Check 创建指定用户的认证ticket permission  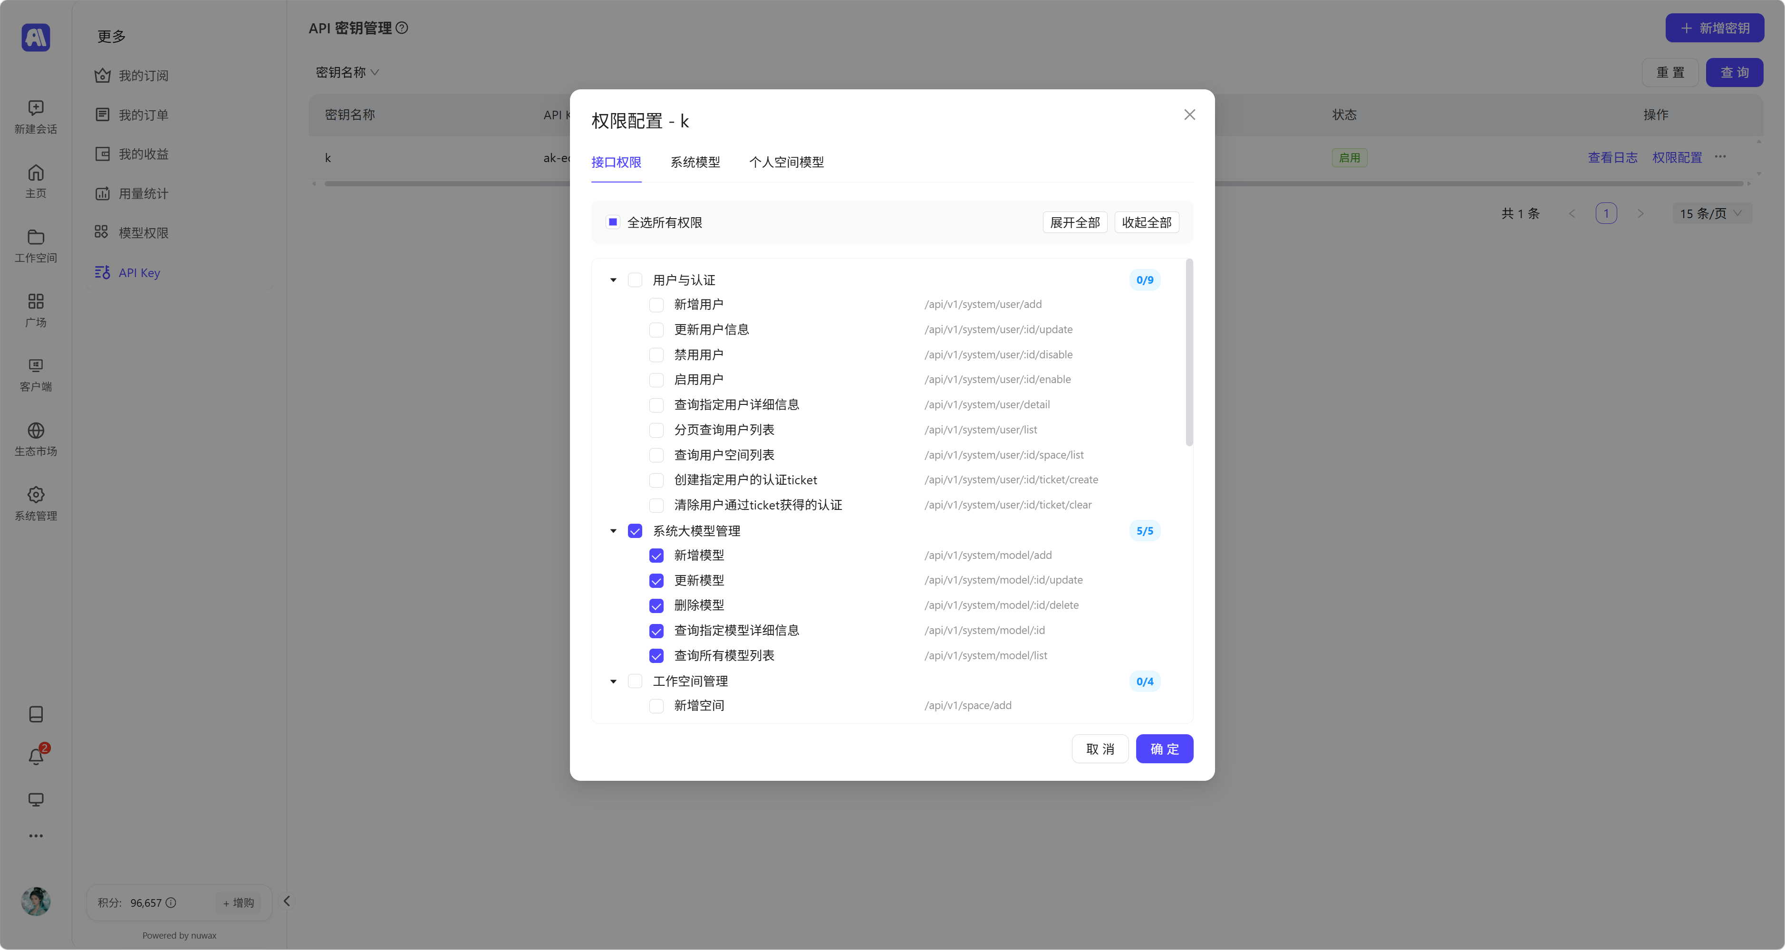(x=656, y=480)
